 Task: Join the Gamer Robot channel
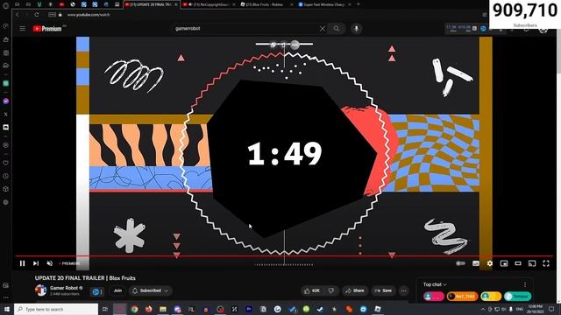(117, 290)
